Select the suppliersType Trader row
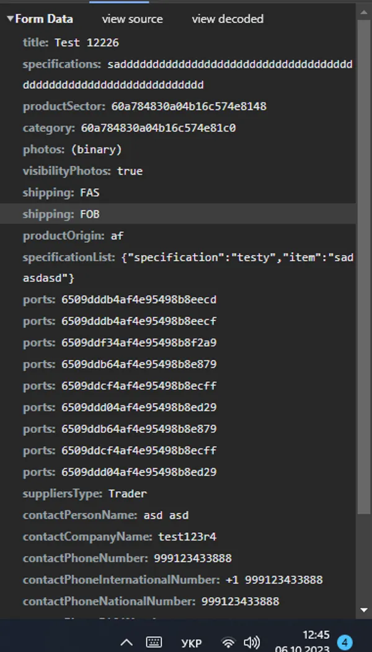Image resolution: width=372 pixels, height=652 pixels. click(178, 494)
